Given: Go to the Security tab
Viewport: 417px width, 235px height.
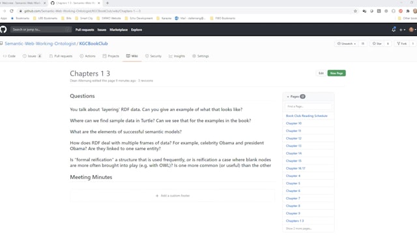Looking at the screenshot, I should click(154, 56).
